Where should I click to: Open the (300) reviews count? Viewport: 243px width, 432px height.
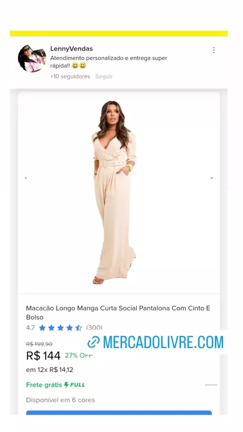(94, 328)
